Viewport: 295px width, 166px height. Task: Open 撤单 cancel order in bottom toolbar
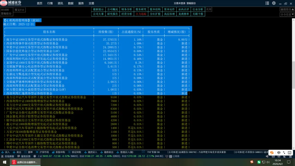(x=28, y=152)
